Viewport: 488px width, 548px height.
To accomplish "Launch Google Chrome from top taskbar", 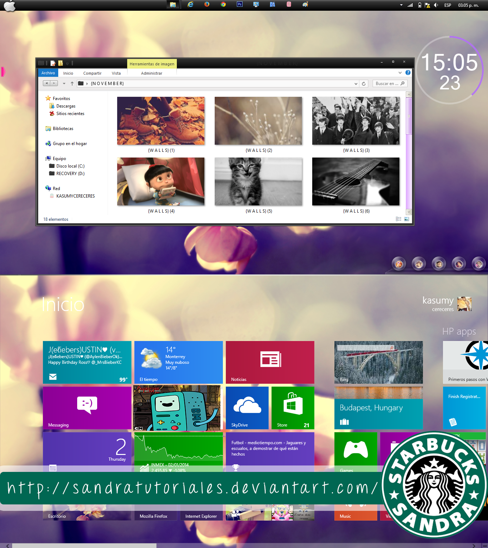I will (x=223, y=4).
